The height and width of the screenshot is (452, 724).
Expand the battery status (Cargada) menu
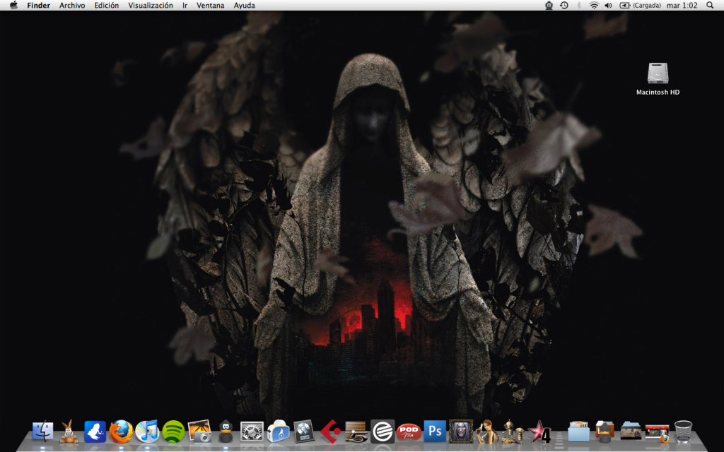640,5
